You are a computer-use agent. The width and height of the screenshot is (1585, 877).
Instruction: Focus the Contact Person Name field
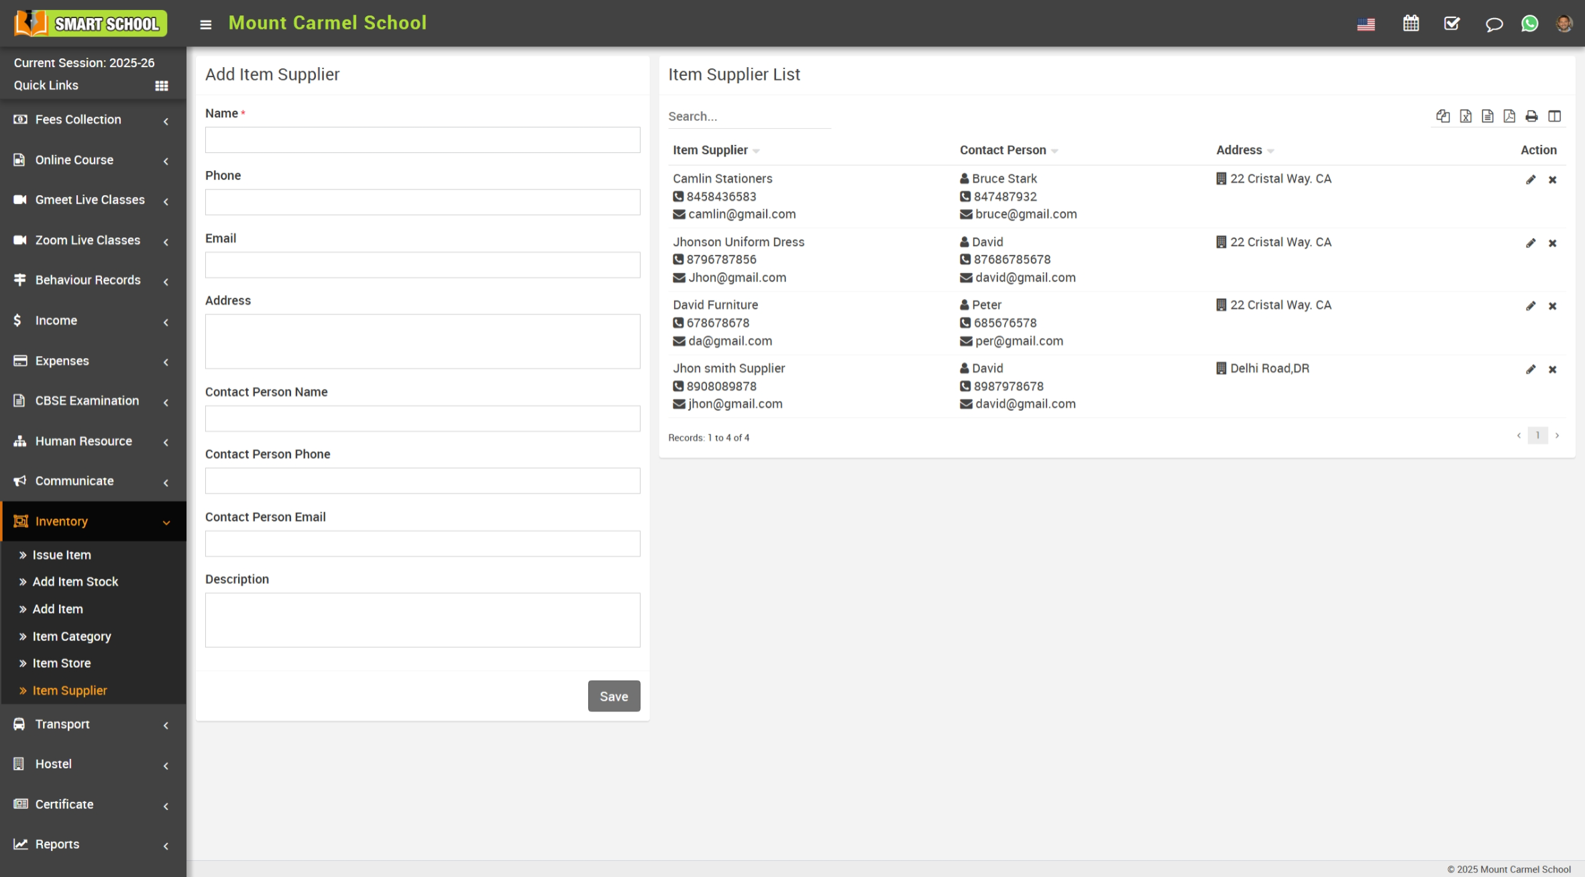tap(423, 418)
